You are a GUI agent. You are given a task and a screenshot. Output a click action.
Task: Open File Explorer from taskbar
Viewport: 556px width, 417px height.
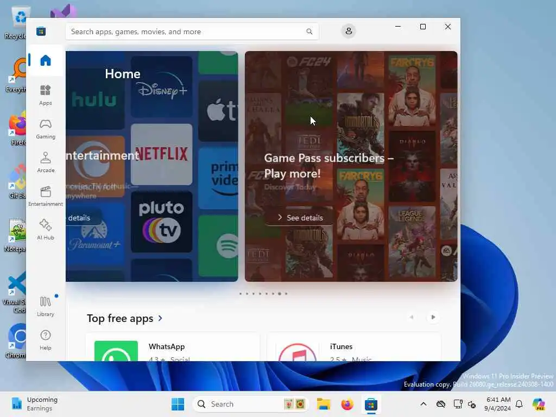324,404
